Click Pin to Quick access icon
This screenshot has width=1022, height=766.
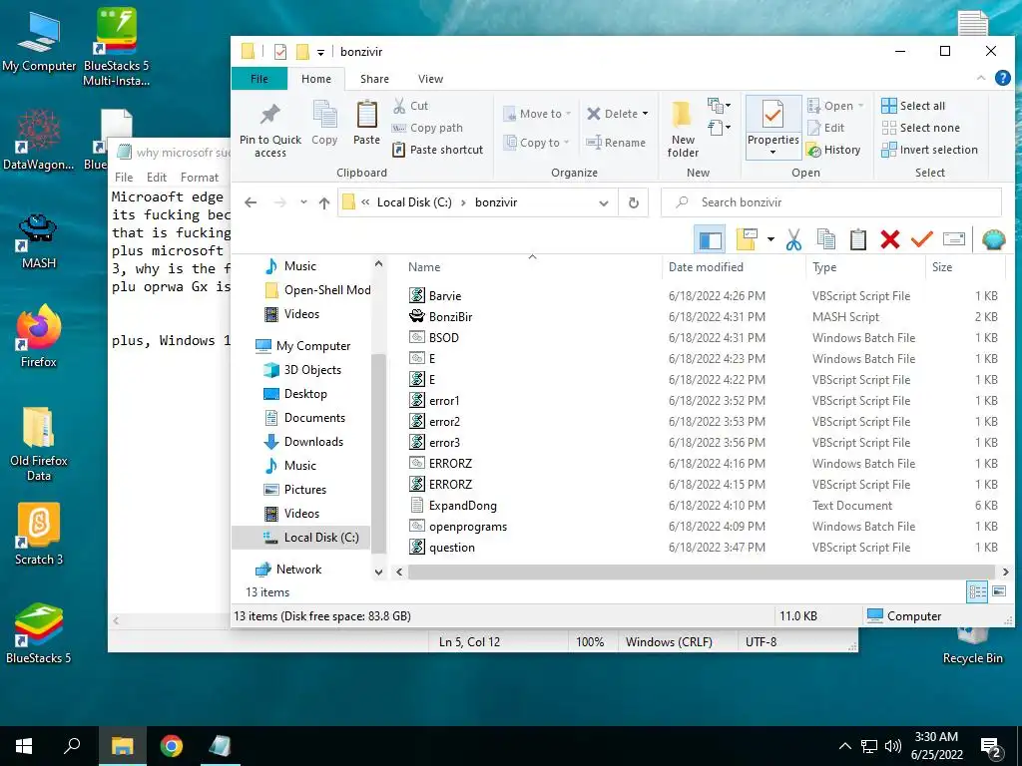269,129
